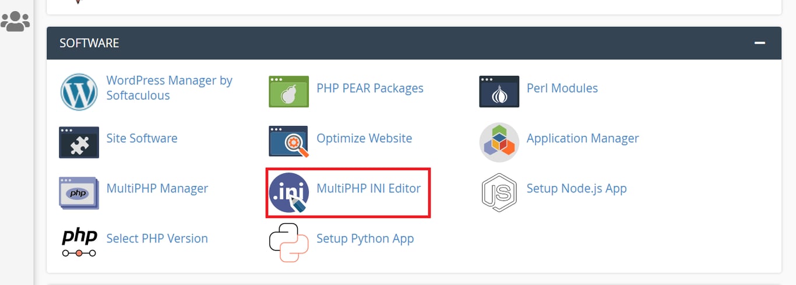Click the Optimize Website magnifier icon
This screenshot has height=285, width=796.
coord(288,142)
